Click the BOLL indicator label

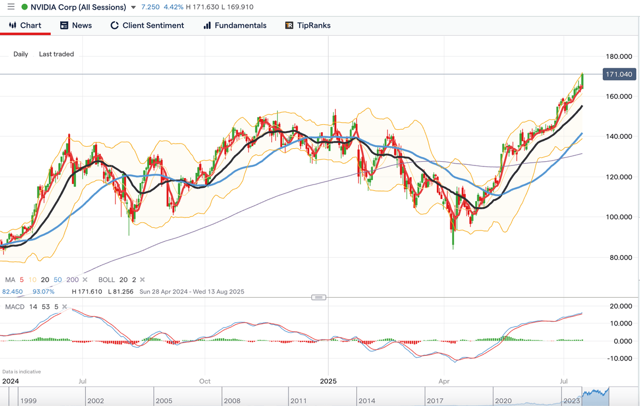(x=107, y=280)
